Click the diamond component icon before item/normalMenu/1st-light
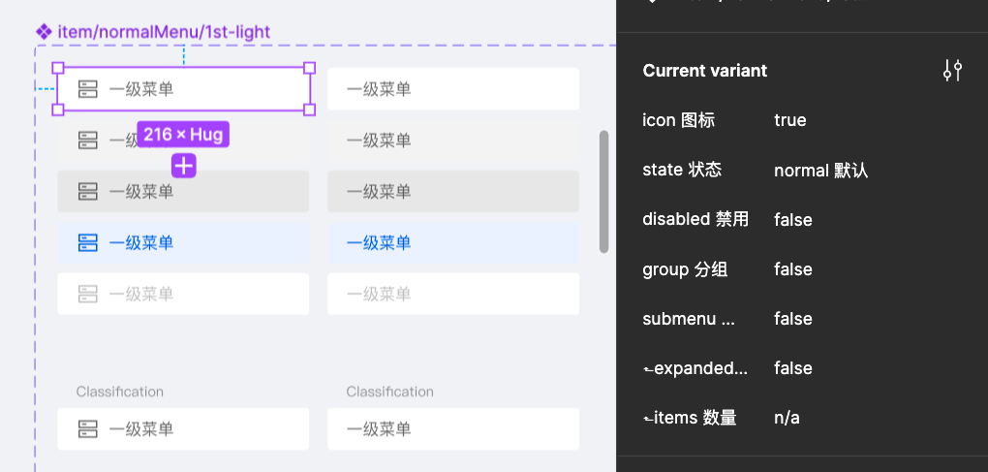 coord(44,32)
